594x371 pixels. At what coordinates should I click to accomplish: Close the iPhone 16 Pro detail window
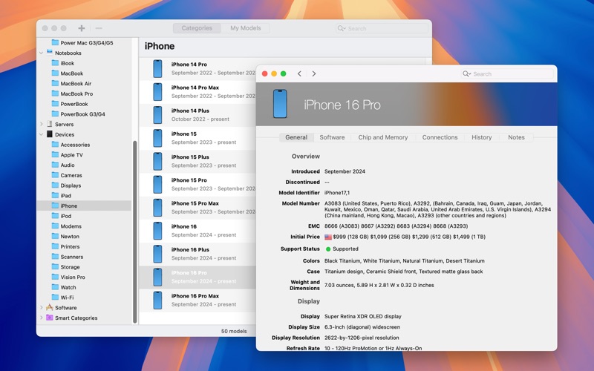[x=265, y=73]
